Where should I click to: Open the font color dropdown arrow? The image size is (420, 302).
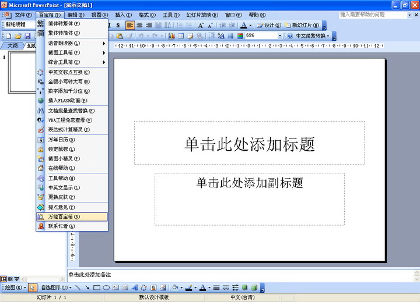[250, 26]
